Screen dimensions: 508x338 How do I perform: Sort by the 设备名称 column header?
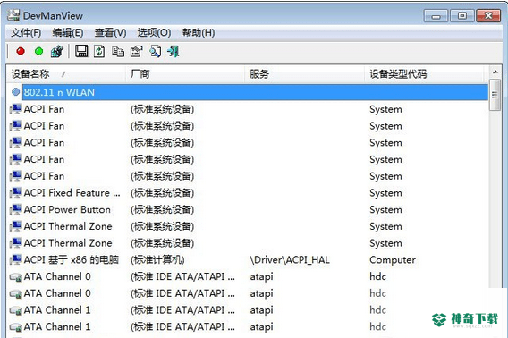pos(66,74)
